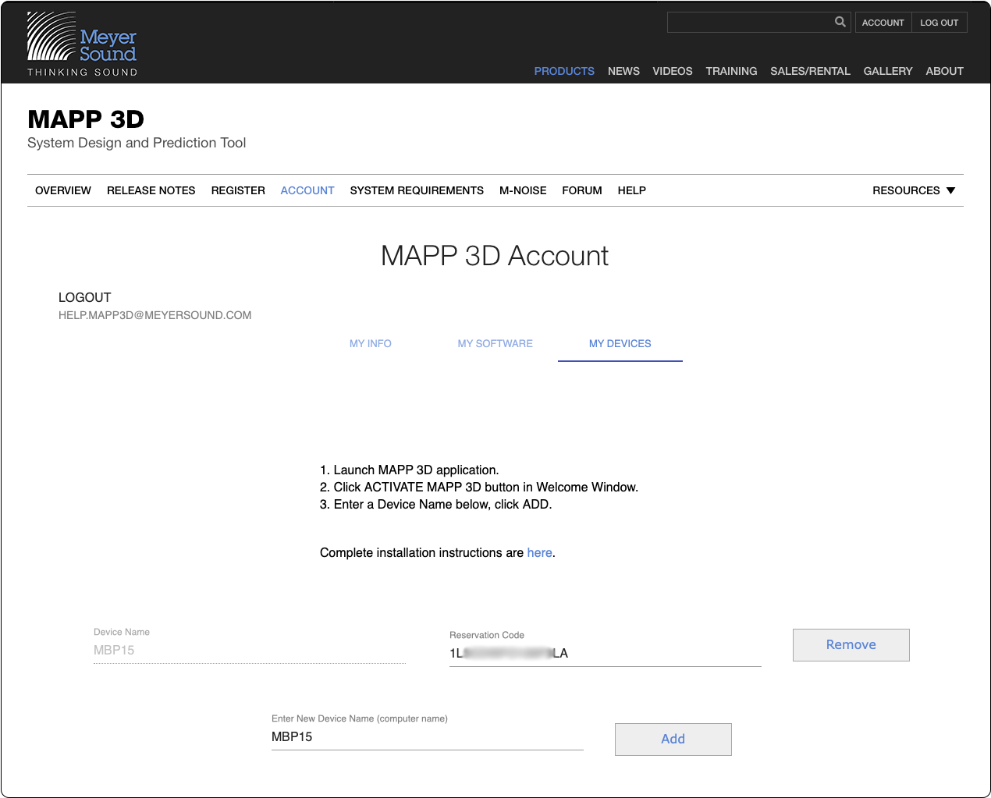Click the 'Enter a Device Name below' instruction
The height and width of the screenshot is (798, 991).
[436, 504]
